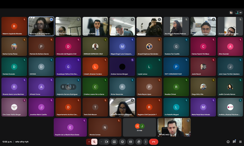Toggle closed captions button
Image resolution: width=244 pixels, height=146 pixels.
click(x=131, y=142)
